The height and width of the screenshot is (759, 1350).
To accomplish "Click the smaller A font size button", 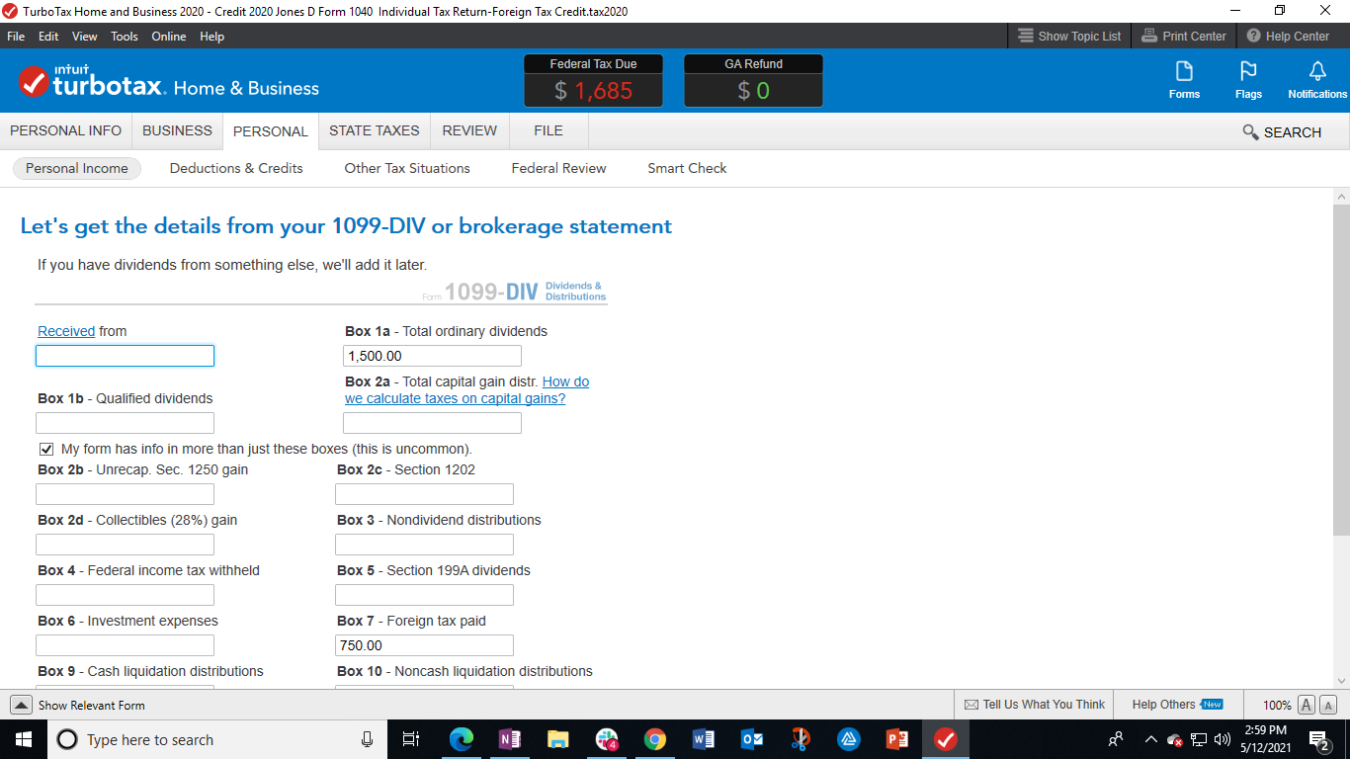I will 1328,705.
